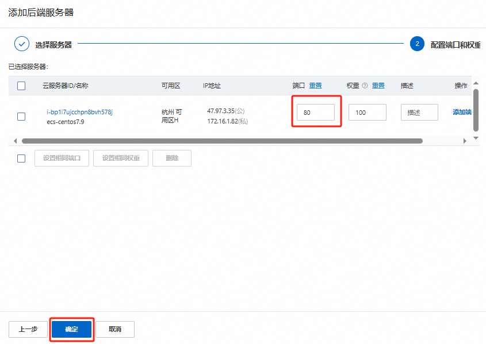This screenshot has height=344, width=486.
Task: Click the horizontal scrollbar thumb
Action: [x=222, y=141]
